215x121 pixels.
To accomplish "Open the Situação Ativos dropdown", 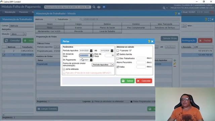I will click(25, 34).
